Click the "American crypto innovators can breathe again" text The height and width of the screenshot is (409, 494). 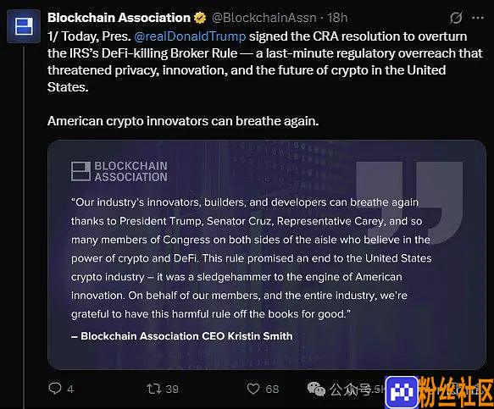[183, 121]
